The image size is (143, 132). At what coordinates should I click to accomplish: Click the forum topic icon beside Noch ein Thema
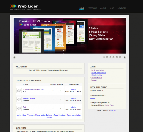(19, 99)
